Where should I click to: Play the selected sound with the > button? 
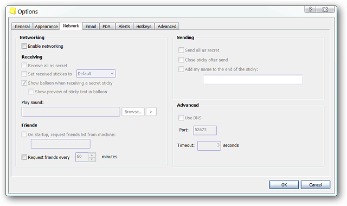click(151, 112)
